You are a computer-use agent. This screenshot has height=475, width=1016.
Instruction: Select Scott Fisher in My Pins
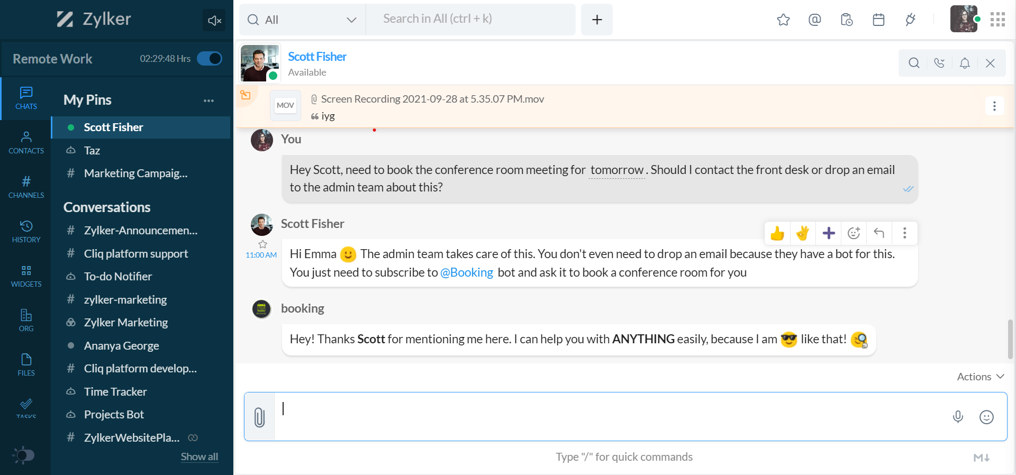[x=141, y=127]
